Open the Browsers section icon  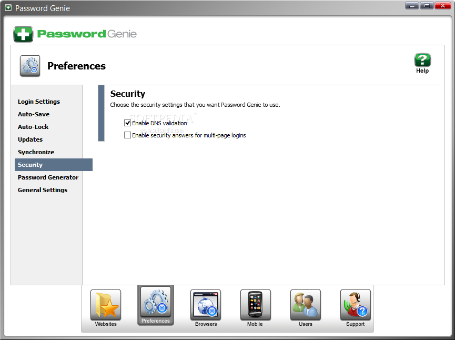click(x=206, y=305)
